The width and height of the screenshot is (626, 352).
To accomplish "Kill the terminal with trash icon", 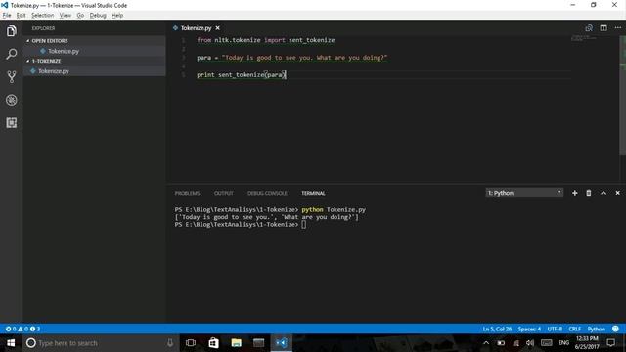I will [589, 193].
